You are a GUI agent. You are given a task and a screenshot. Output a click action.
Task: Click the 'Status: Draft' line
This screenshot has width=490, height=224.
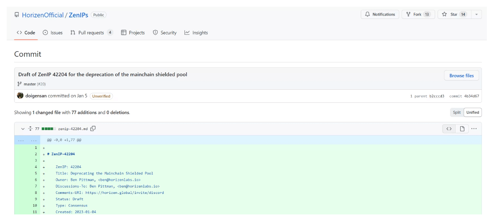(x=69, y=199)
